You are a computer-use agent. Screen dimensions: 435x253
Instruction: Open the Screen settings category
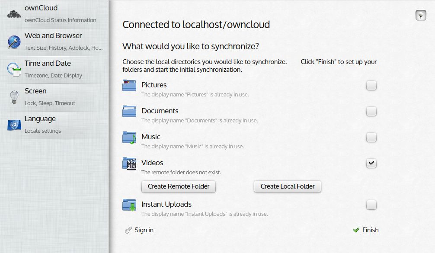pos(54,97)
